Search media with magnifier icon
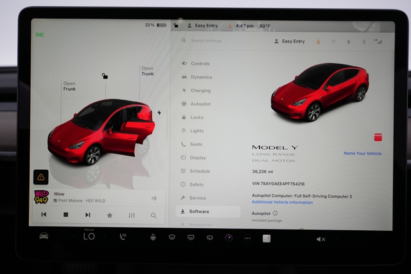Image resolution: width=411 pixels, height=274 pixels. pyautogui.click(x=153, y=215)
